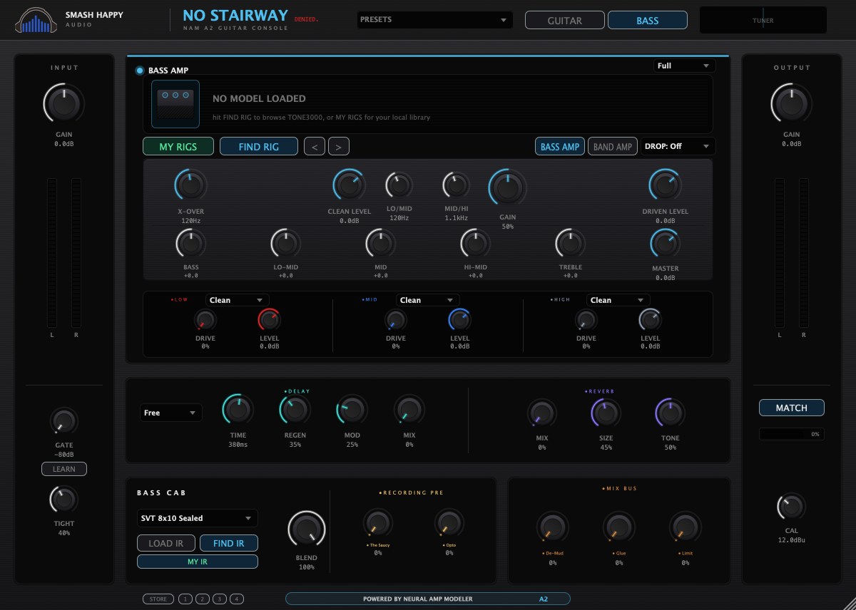Select Bass Amp mode

560,147
